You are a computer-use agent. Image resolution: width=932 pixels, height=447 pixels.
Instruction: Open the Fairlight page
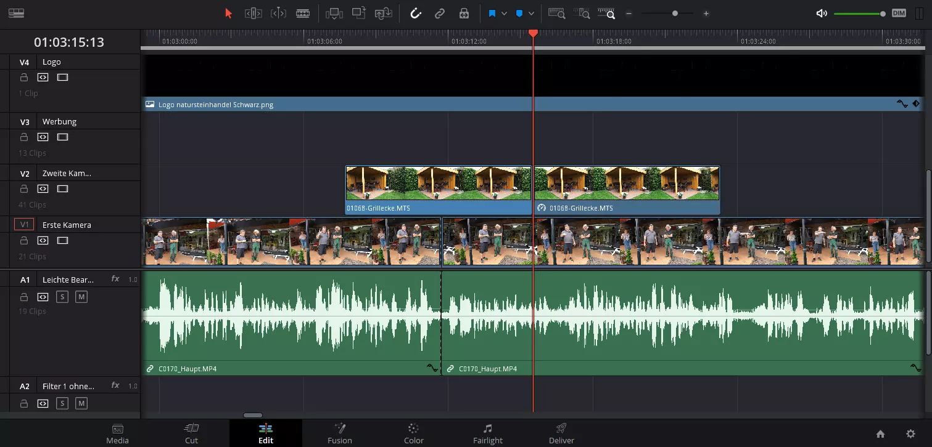pos(488,433)
